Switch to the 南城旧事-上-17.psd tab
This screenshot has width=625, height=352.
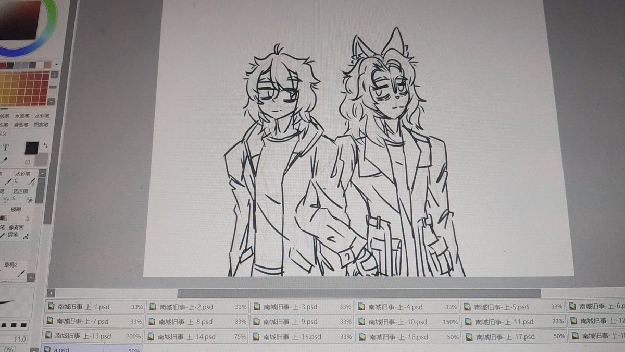(x=515, y=336)
